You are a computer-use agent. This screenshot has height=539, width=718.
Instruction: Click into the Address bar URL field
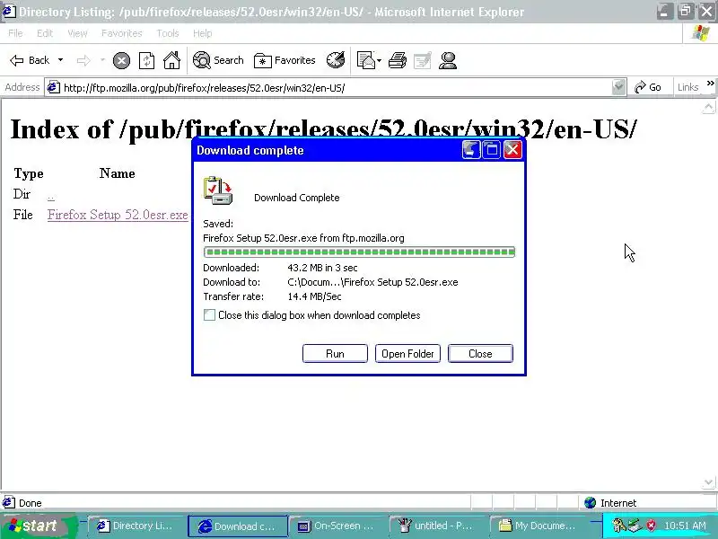coord(337,87)
